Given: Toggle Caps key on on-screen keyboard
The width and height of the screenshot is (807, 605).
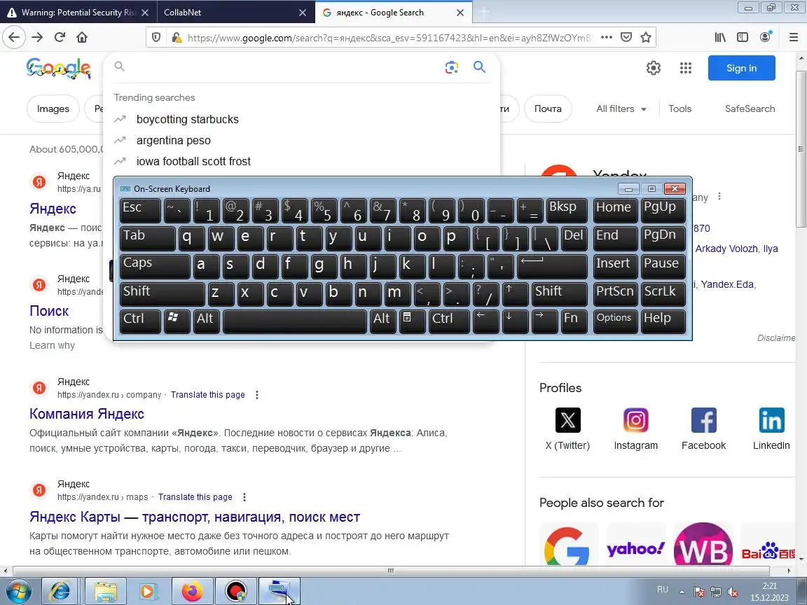Looking at the screenshot, I should pos(154,267).
